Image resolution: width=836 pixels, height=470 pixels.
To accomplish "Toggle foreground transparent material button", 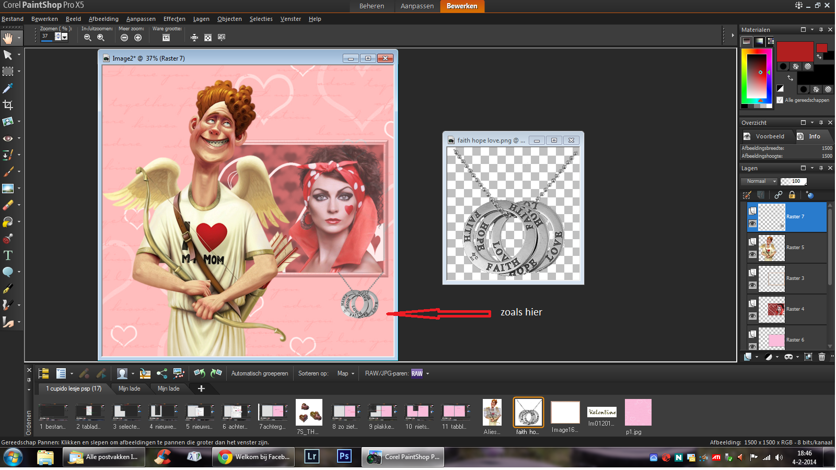I will [808, 66].
